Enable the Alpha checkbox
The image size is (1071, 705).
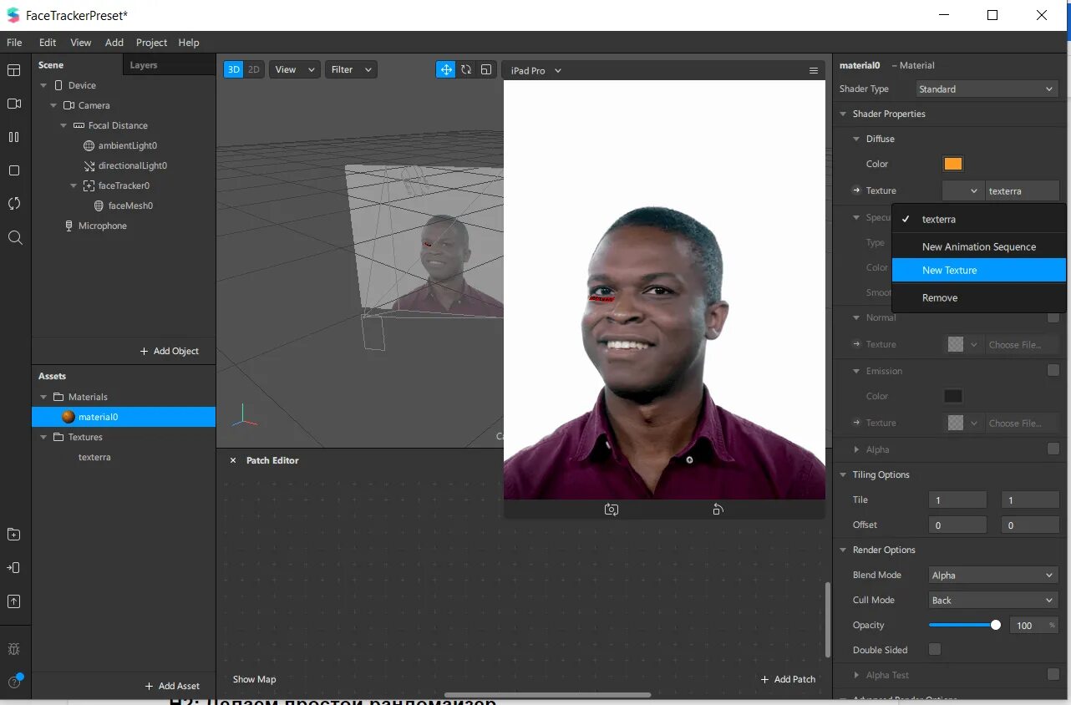tap(1053, 449)
